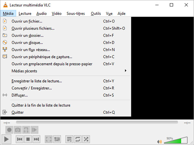Screen dimensions: 194x145
Task: Select Diffuser... menu entry
Action: (66, 95)
